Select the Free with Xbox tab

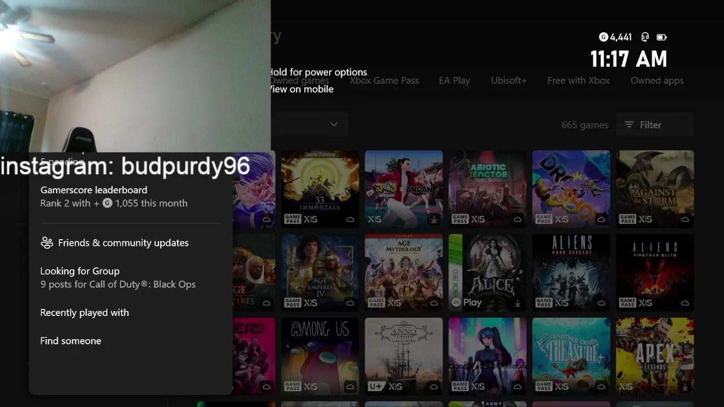click(579, 80)
